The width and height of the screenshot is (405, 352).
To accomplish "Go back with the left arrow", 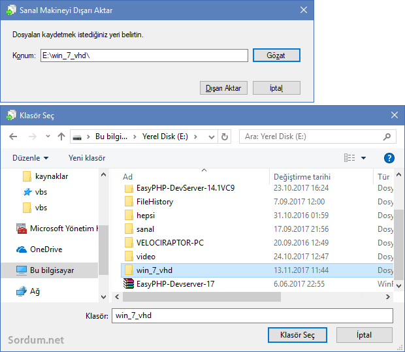I will tap(13, 136).
